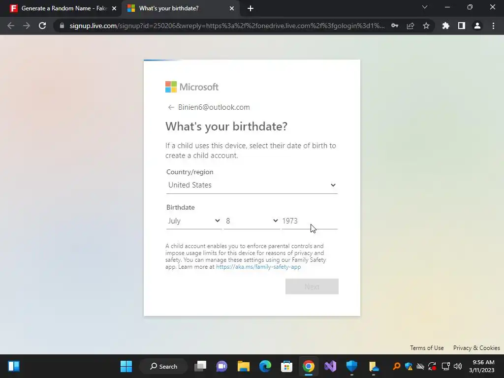Image resolution: width=504 pixels, height=378 pixels.
Task: Reload the signup page
Action: coord(42,26)
